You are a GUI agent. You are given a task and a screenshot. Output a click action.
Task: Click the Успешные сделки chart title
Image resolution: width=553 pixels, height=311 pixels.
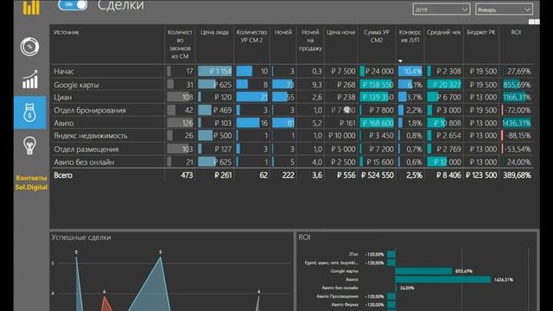[81, 238]
